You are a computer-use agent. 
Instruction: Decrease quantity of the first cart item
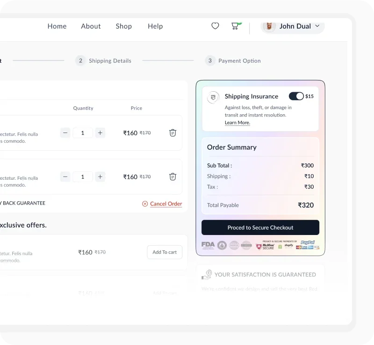(x=65, y=133)
